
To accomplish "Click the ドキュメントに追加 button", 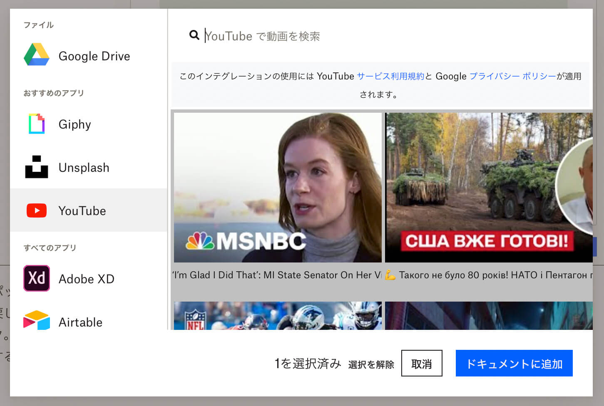I will (514, 363).
